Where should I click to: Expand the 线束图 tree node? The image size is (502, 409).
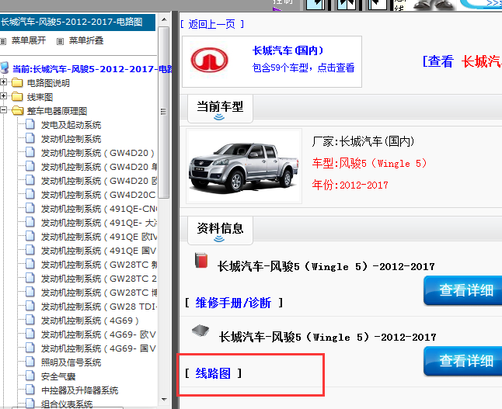click(x=3, y=96)
